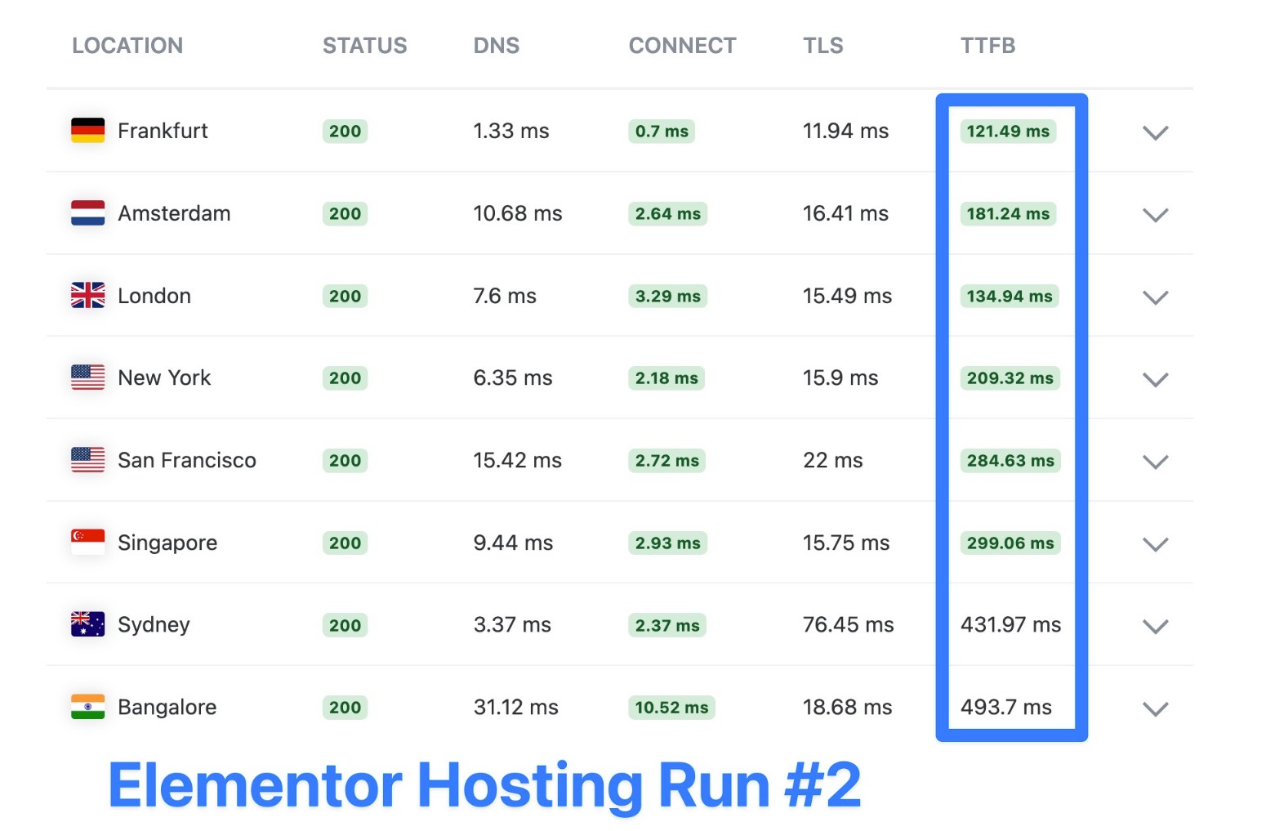This screenshot has width=1266, height=831.
Task: Click the 15.42 ms DNS value
Action: pyautogui.click(x=518, y=460)
